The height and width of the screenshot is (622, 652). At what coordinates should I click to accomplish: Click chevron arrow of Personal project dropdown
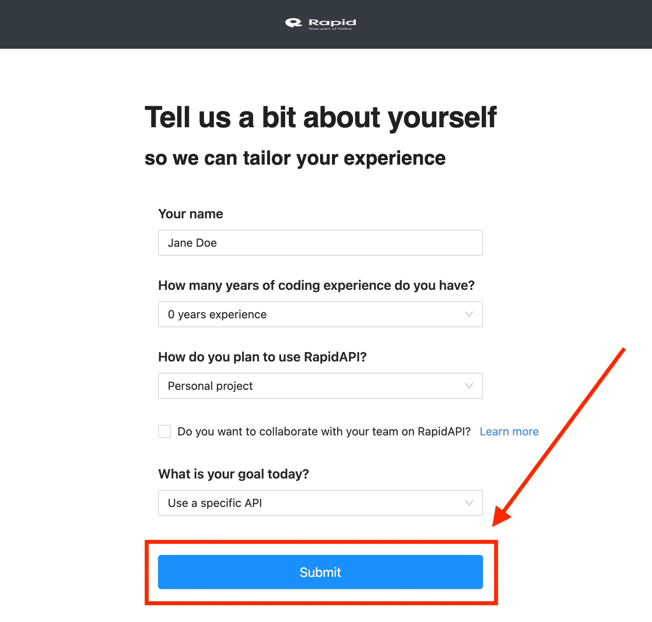469,386
